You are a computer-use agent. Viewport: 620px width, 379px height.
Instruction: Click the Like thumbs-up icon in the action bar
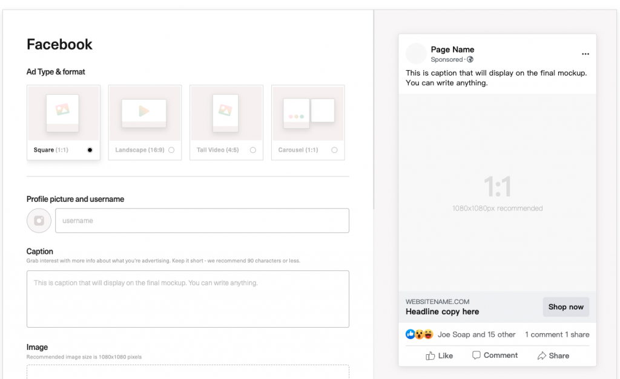(431, 355)
